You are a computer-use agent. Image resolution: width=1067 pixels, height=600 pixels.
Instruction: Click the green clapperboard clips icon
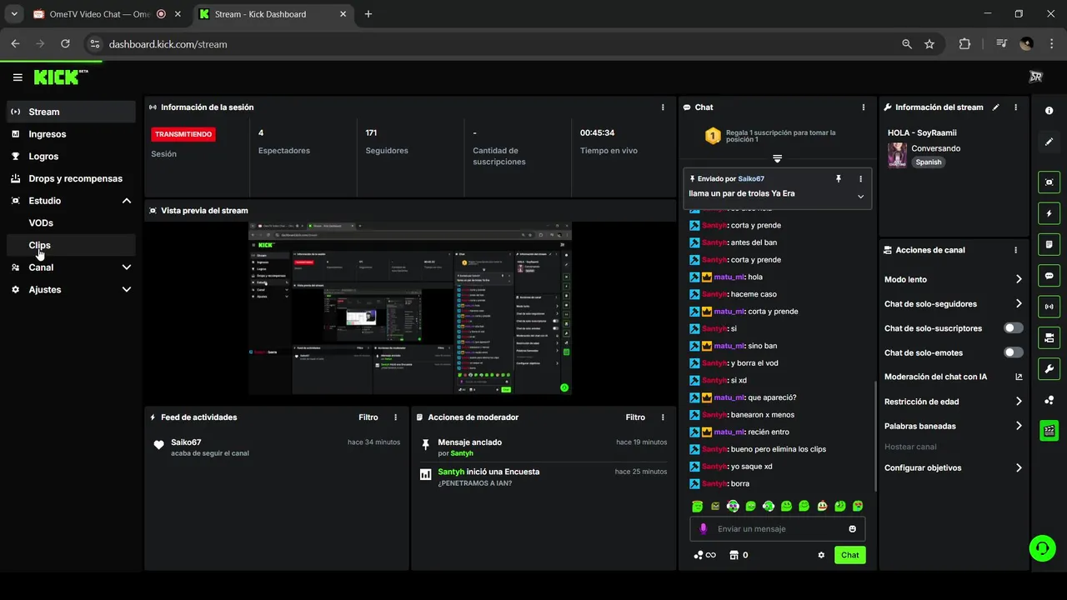coord(1049,431)
